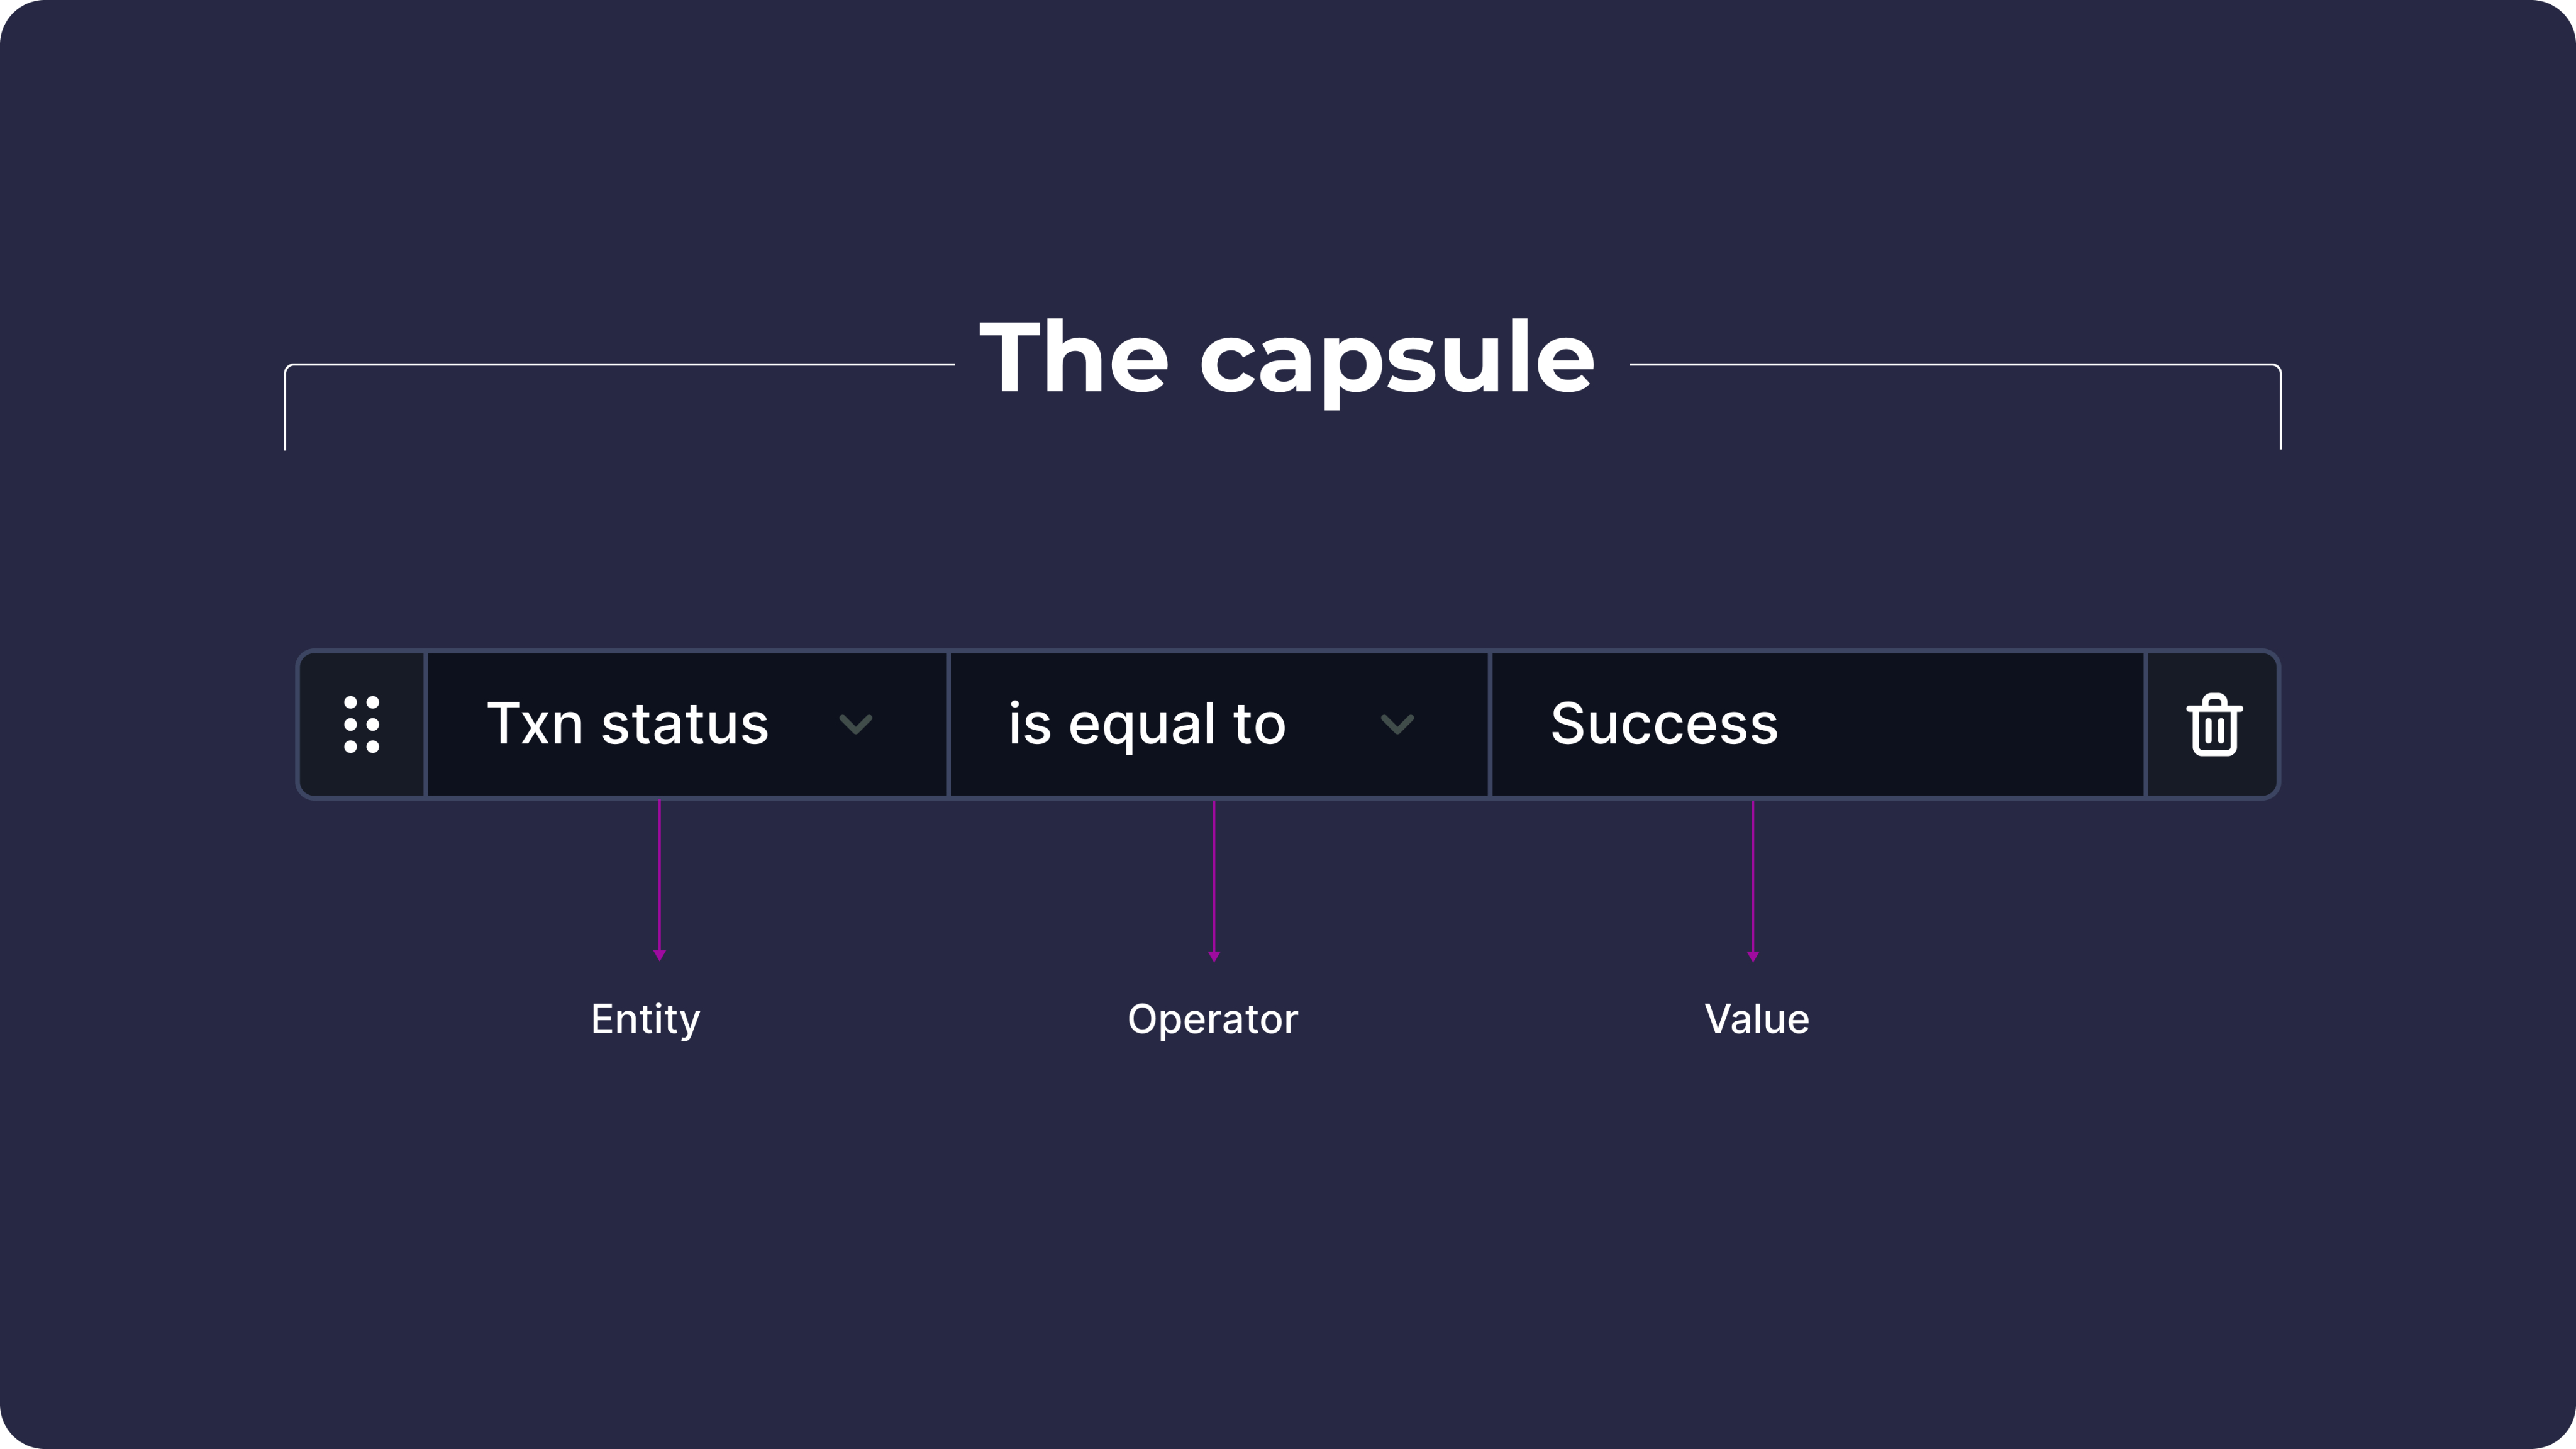Click the Txn status text

[x=627, y=724]
